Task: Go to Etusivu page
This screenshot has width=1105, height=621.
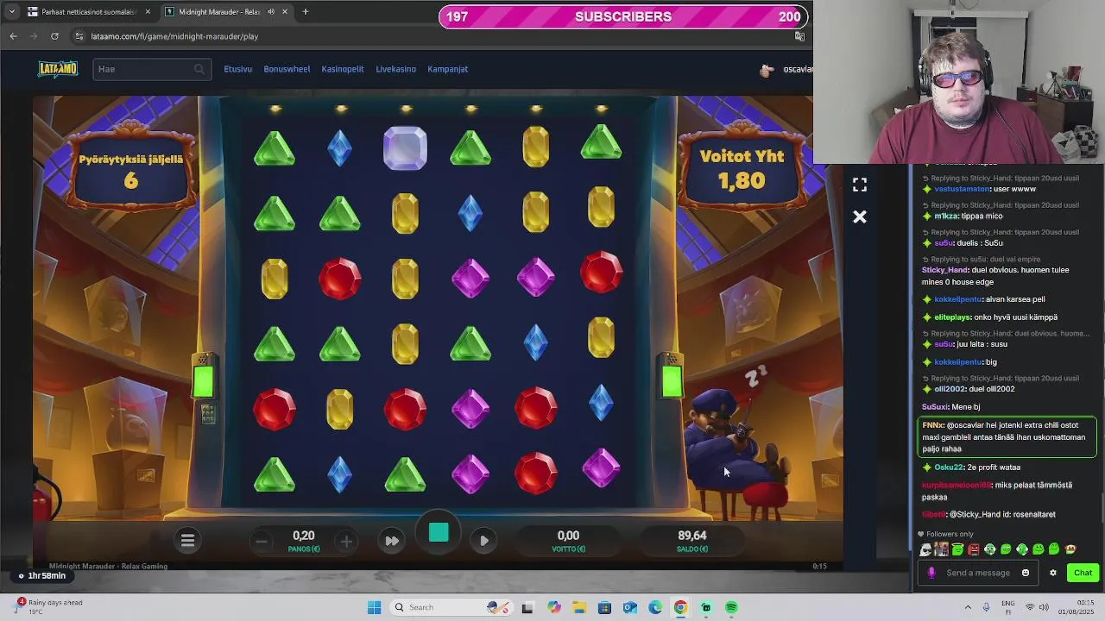Action: pos(238,69)
